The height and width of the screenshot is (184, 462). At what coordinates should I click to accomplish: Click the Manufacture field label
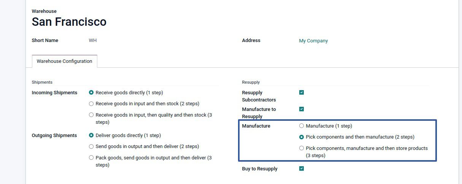coord(256,126)
